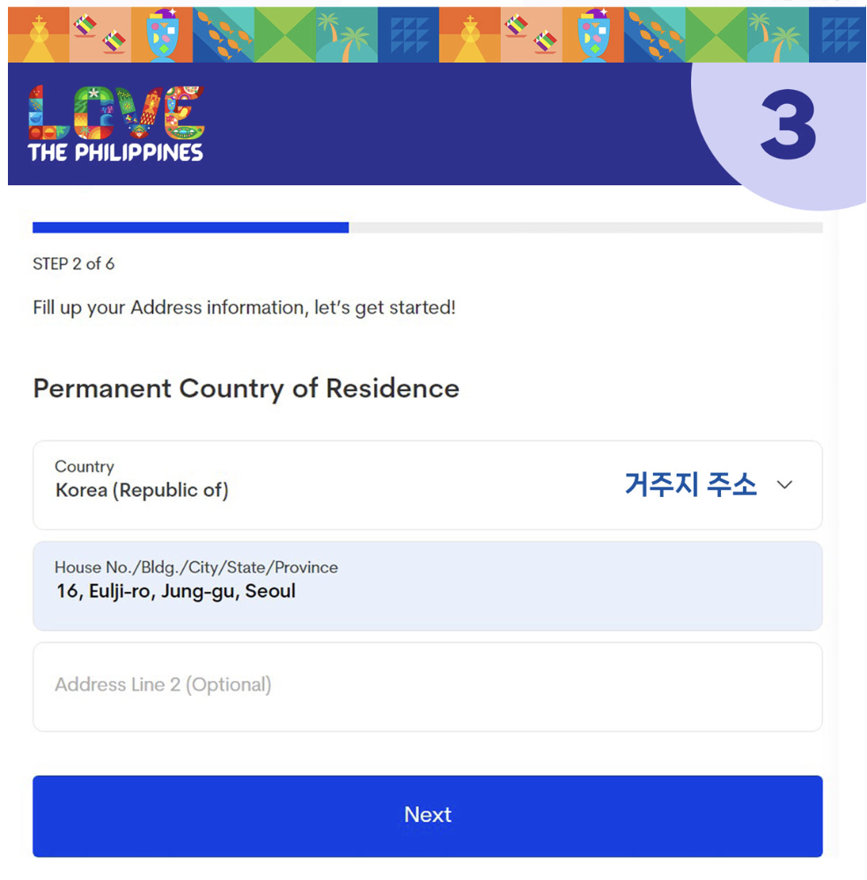The height and width of the screenshot is (880, 867).
Task: Click the leftmost palm trees tile in banner
Action: [347, 35]
